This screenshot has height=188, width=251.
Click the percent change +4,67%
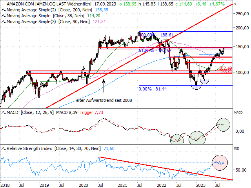point(216,4)
